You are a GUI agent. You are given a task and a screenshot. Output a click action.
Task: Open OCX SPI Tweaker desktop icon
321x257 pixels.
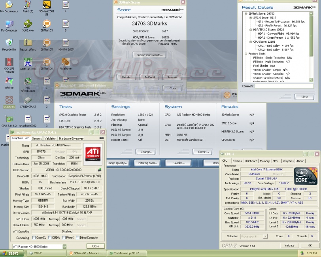[9, 62]
